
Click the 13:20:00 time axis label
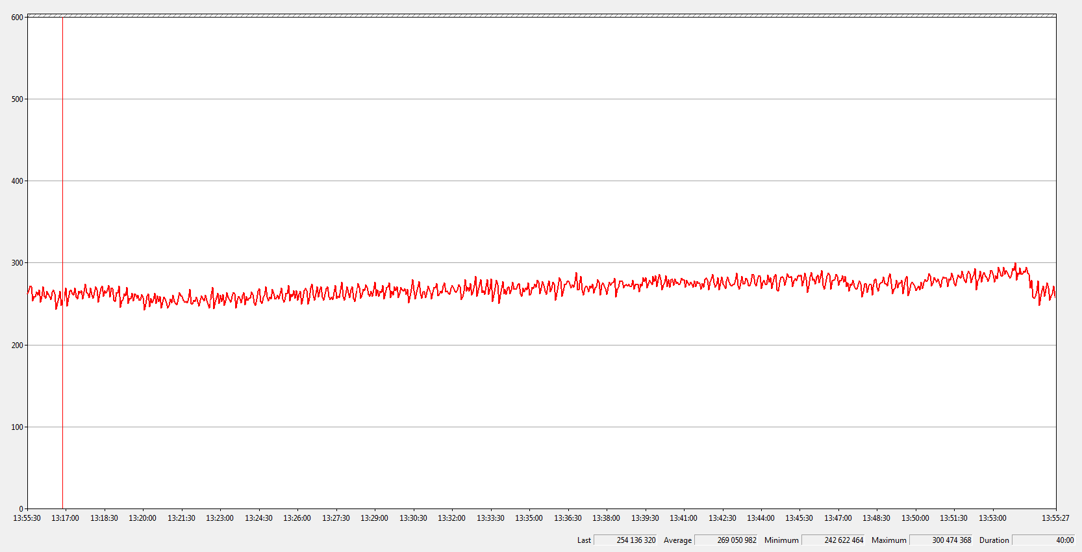click(142, 518)
